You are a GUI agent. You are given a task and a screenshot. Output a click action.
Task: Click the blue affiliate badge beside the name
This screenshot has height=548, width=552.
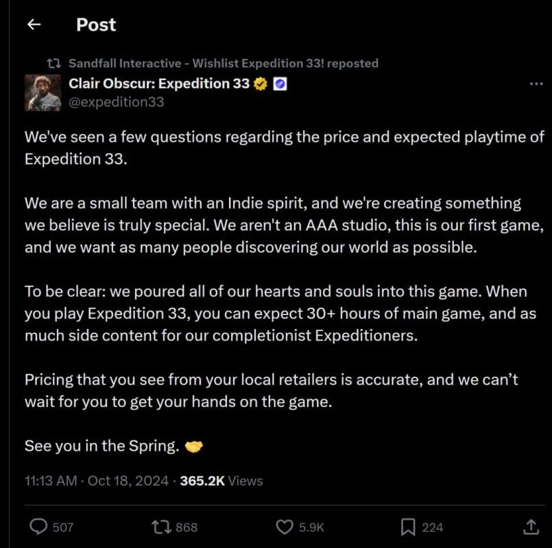point(280,84)
